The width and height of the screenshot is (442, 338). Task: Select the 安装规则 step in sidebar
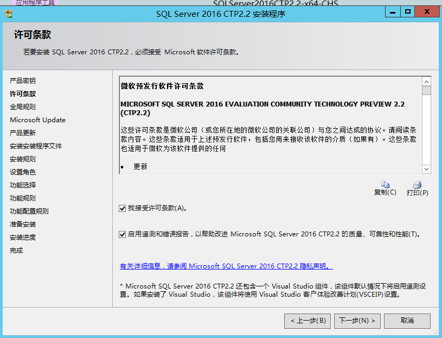[23, 159]
